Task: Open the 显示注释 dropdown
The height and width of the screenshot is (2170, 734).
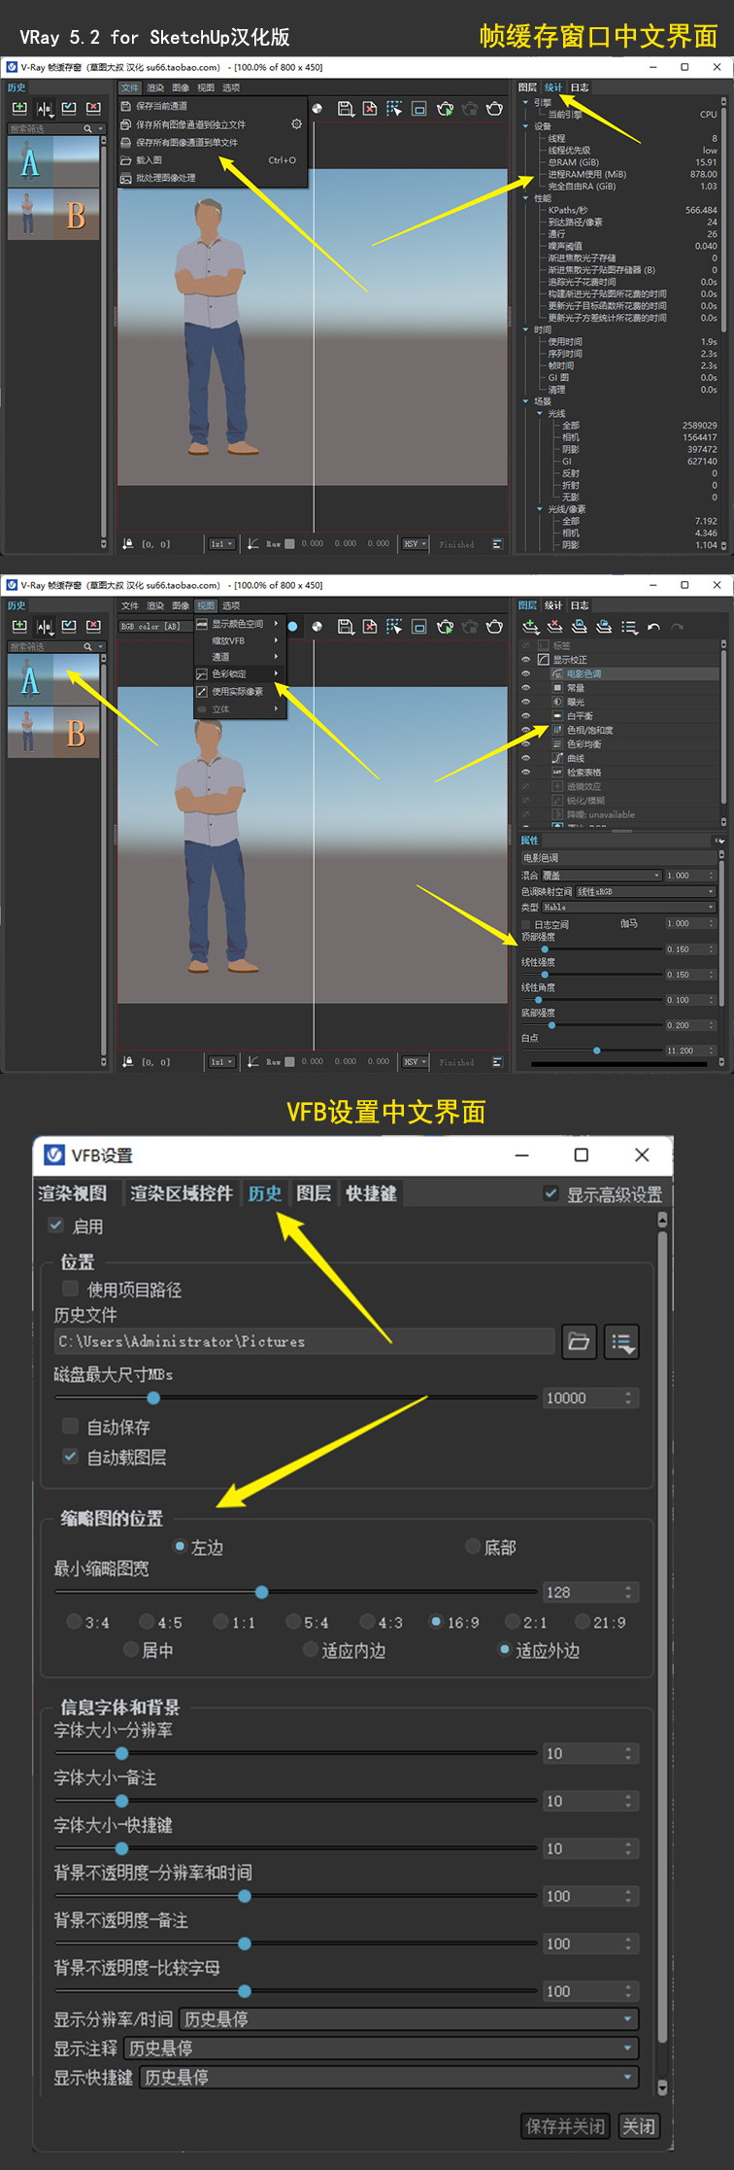Action: point(382,2049)
